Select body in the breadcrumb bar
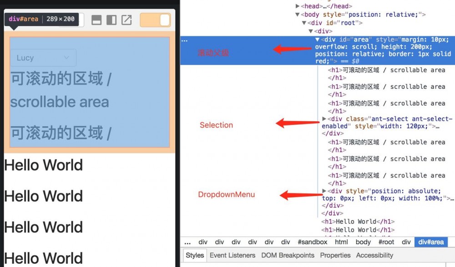455x267 pixels. pos(363,242)
